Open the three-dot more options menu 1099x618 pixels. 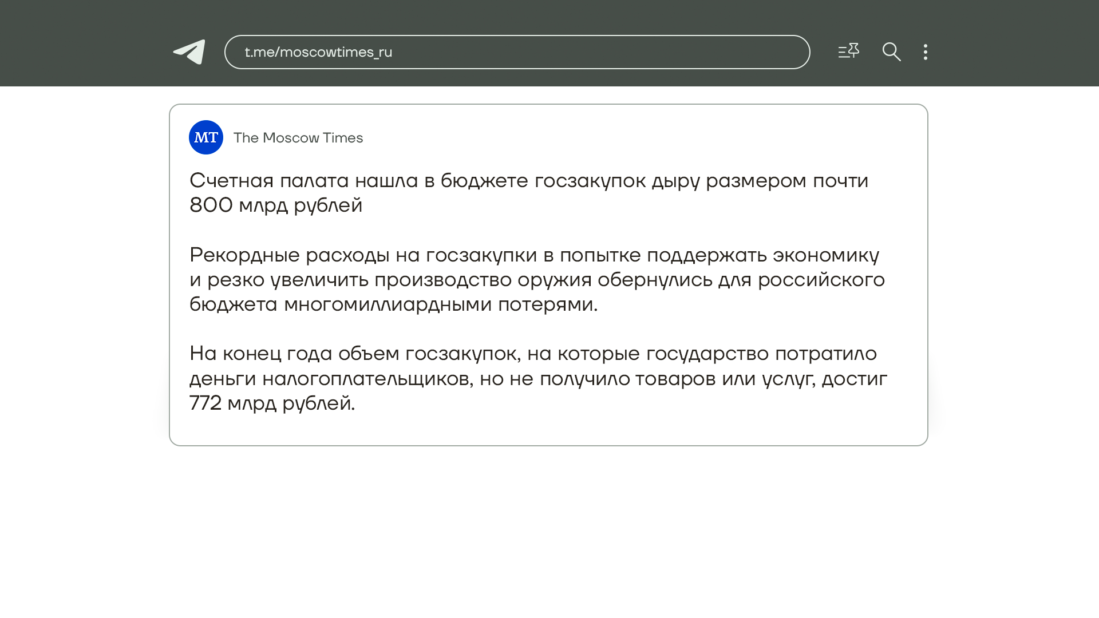point(925,52)
